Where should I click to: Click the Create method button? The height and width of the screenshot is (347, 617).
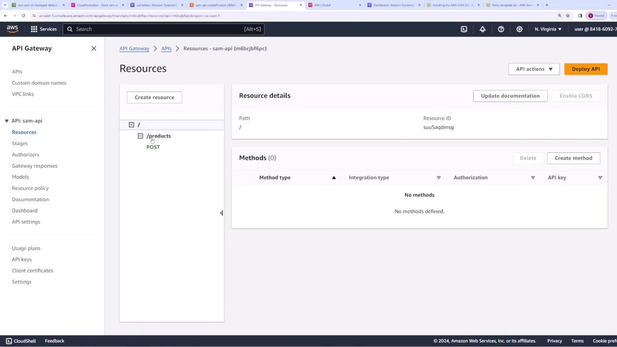click(573, 158)
